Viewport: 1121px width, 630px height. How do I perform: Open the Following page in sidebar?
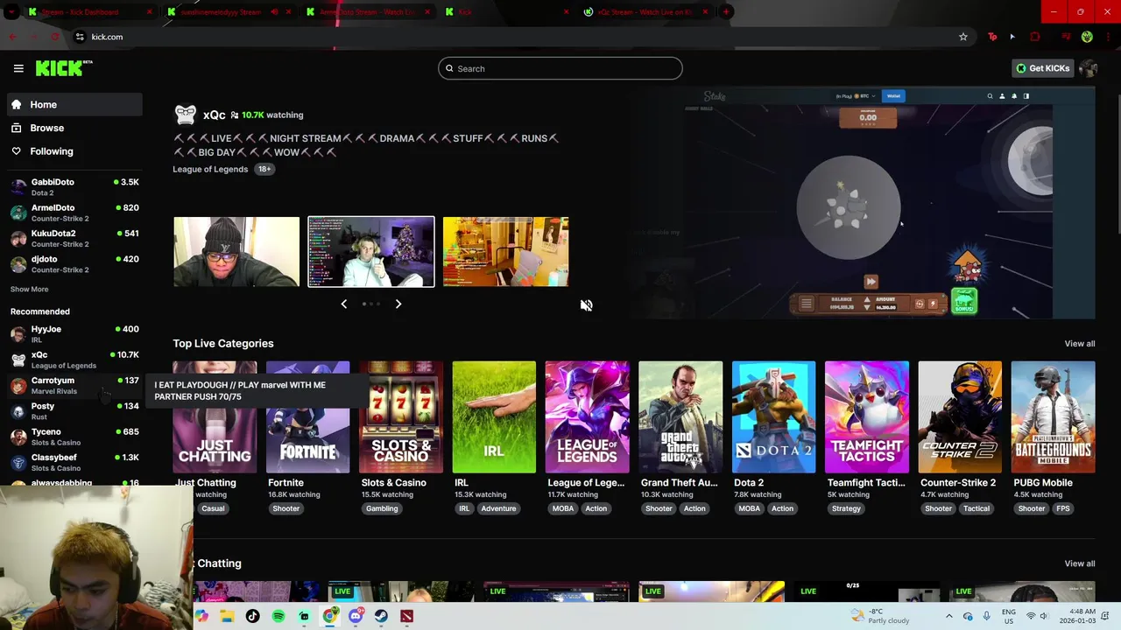click(x=74, y=151)
